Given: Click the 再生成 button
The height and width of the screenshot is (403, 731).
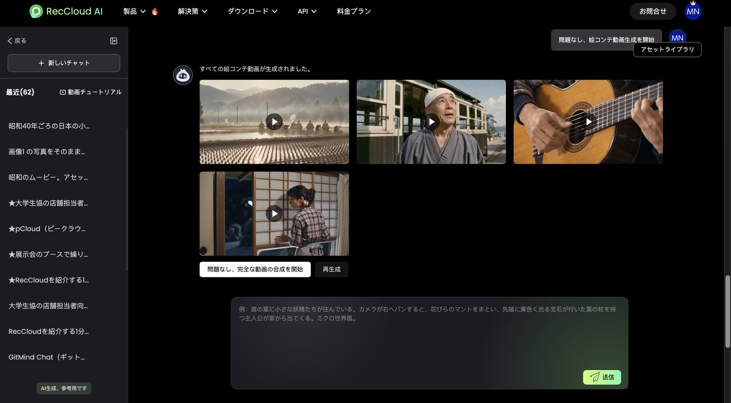Looking at the screenshot, I should (332, 270).
